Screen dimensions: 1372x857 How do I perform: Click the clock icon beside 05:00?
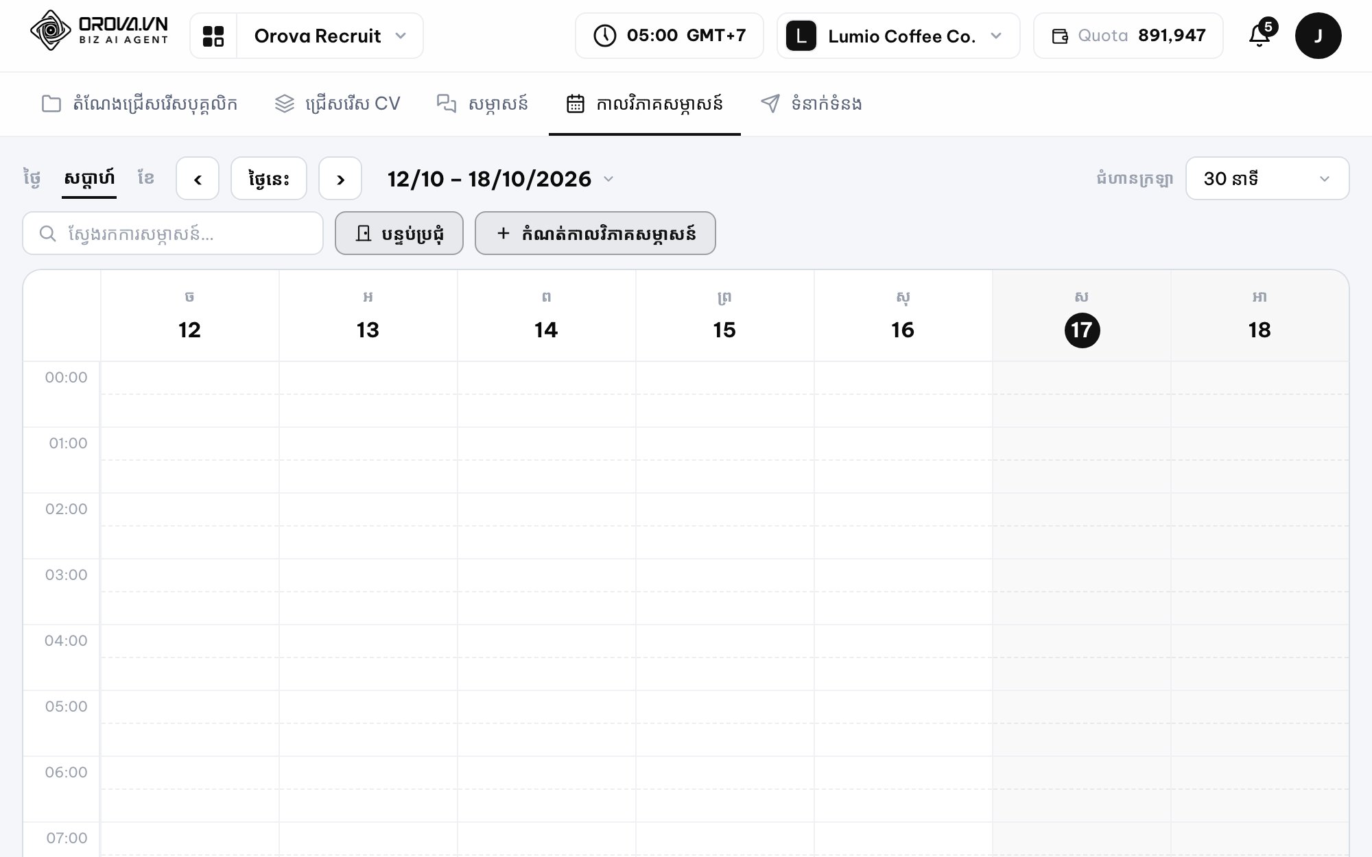[x=604, y=36]
